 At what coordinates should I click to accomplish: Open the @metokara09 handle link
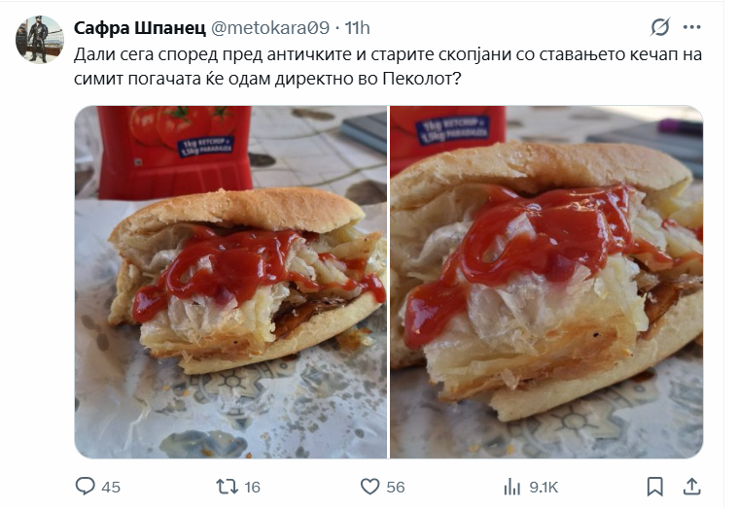click(270, 28)
